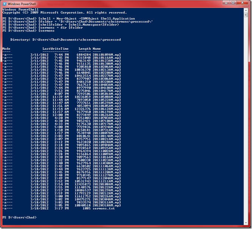The height and width of the screenshot is (229, 252).
Task: Click file name 20110213AM.mp3
Action: click(x=107, y=70)
